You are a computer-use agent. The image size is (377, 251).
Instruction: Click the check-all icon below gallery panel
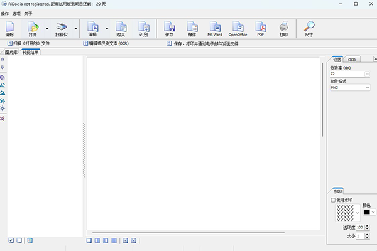click(11, 240)
